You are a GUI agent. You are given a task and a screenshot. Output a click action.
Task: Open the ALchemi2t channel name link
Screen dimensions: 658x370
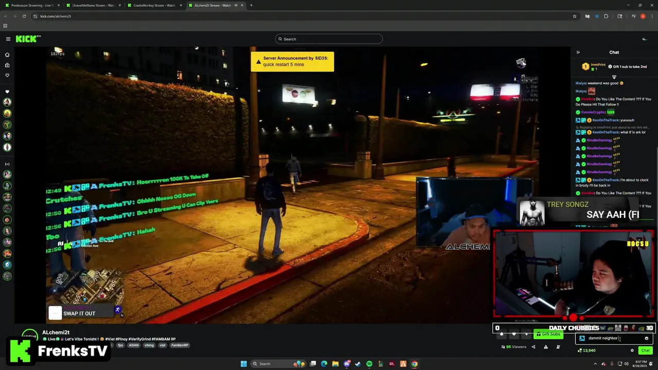click(x=56, y=332)
